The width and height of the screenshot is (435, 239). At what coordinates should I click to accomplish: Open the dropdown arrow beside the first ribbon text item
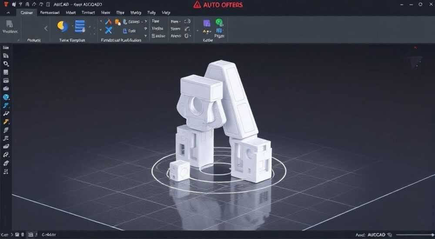point(142,22)
